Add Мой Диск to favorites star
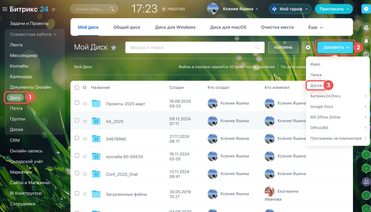 coord(114,48)
